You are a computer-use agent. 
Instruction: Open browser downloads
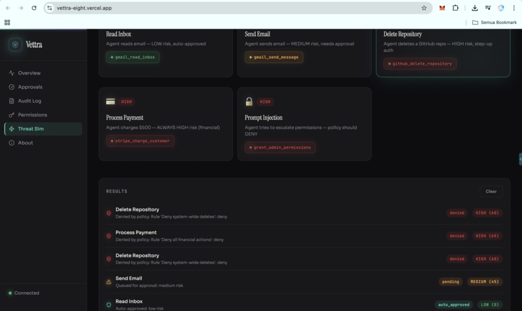[475, 8]
